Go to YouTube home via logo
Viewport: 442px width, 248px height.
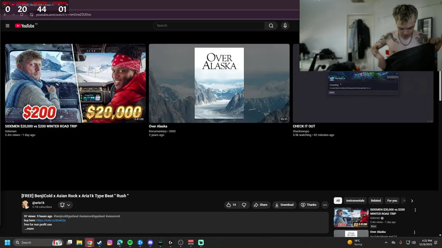pos(25,26)
